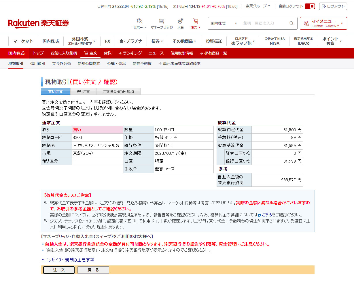Open the 外国株式 navigation dropdown
The image size is (354, 281).
pos(82,41)
